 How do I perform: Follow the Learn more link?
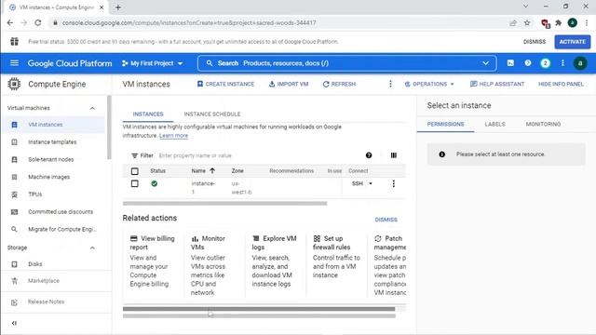click(173, 136)
